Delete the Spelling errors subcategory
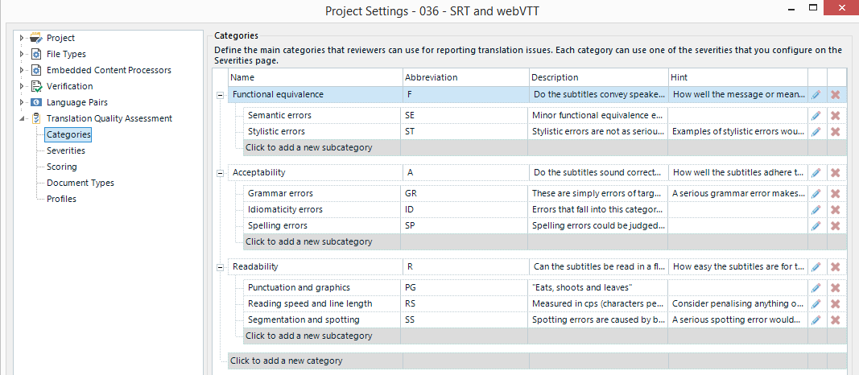859x375 pixels. coord(836,225)
